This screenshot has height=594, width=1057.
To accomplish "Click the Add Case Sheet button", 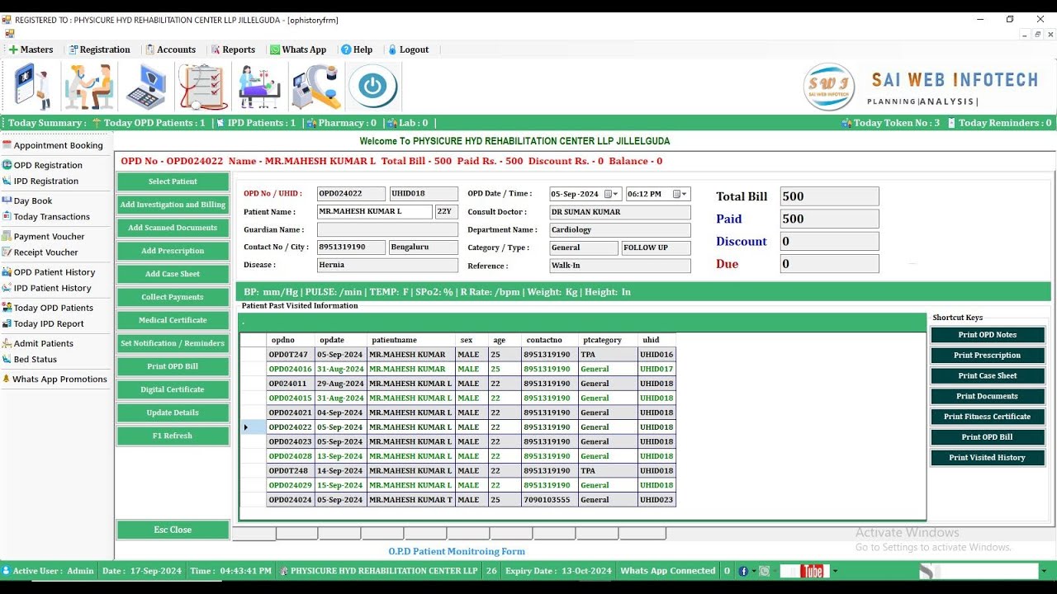I will tap(173, 274).
